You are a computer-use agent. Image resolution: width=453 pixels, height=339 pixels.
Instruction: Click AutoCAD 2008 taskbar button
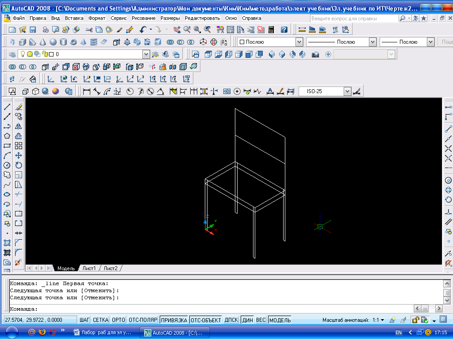pyautogui.click(x=174, y=332)
